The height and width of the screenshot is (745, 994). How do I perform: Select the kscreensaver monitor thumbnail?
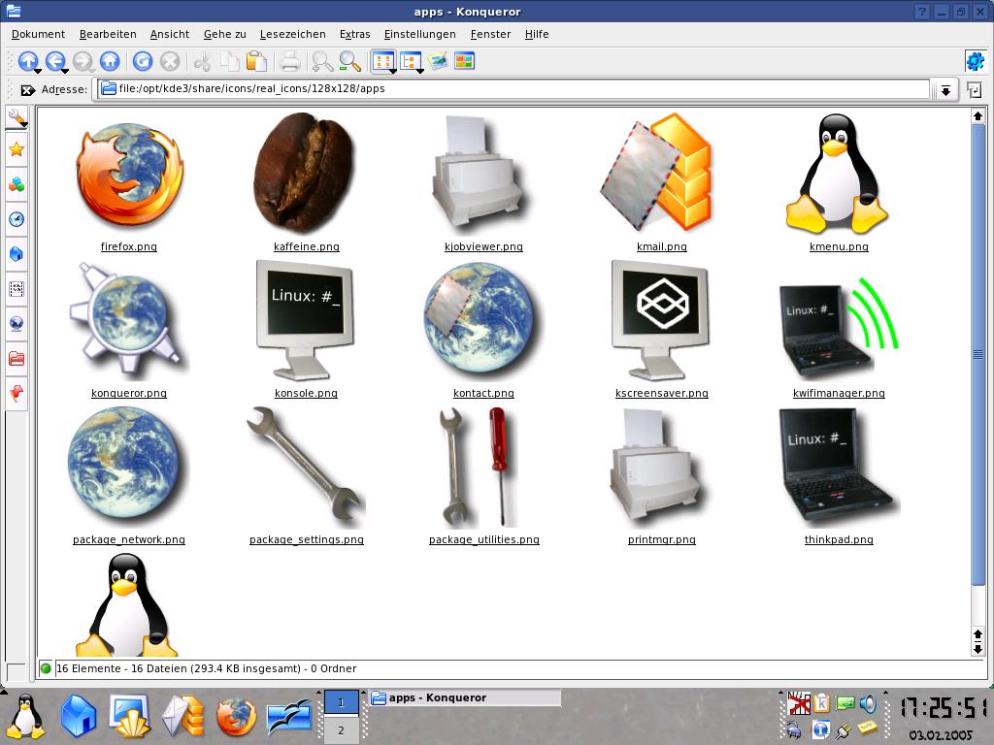660,318
